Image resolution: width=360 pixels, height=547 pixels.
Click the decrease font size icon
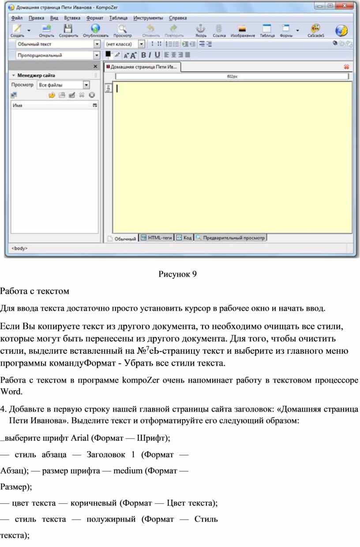126,56
